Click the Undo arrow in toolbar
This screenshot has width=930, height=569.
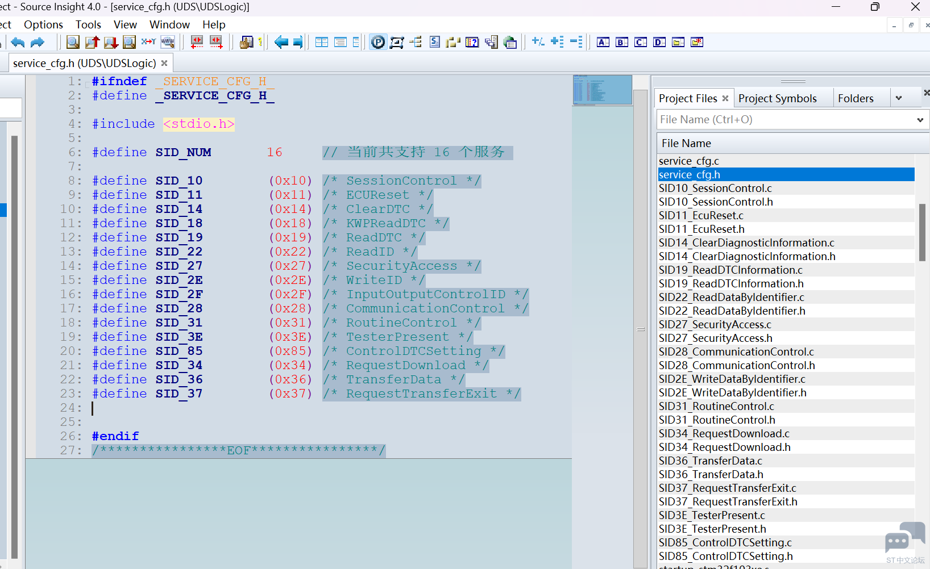click(x=18, y=42)
